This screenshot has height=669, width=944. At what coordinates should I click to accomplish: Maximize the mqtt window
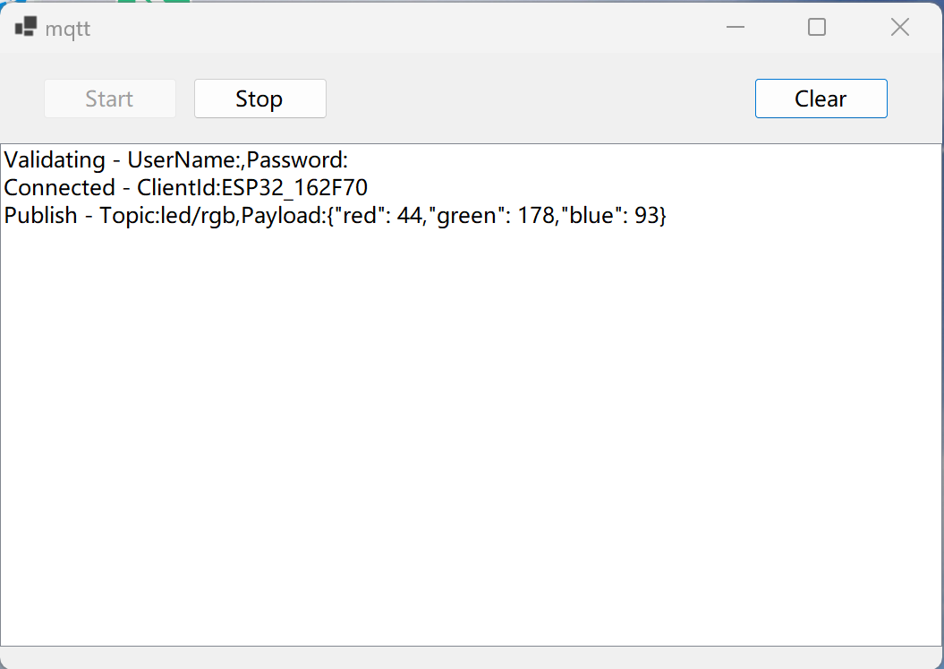(x=817, y=27)
